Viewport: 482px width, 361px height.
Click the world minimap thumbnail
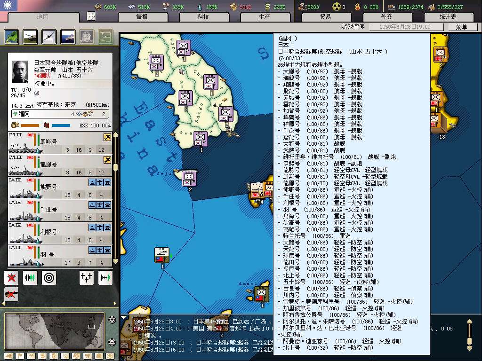pos(56,331)
